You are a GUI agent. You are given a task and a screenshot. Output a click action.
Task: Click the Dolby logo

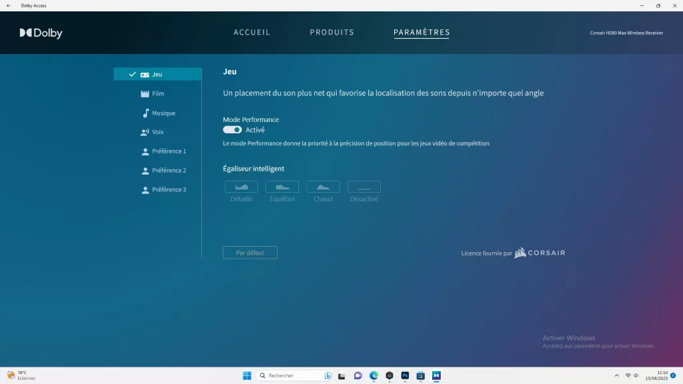tap(41, 33)
